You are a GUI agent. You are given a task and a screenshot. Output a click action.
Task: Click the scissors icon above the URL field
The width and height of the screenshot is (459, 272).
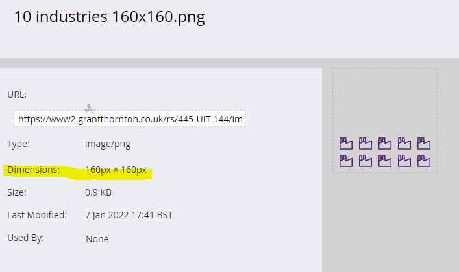click(x=90, y=108)
